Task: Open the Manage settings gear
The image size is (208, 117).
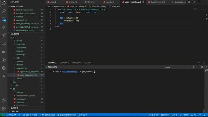Action: pyautogui.click(x=4, y=109)
